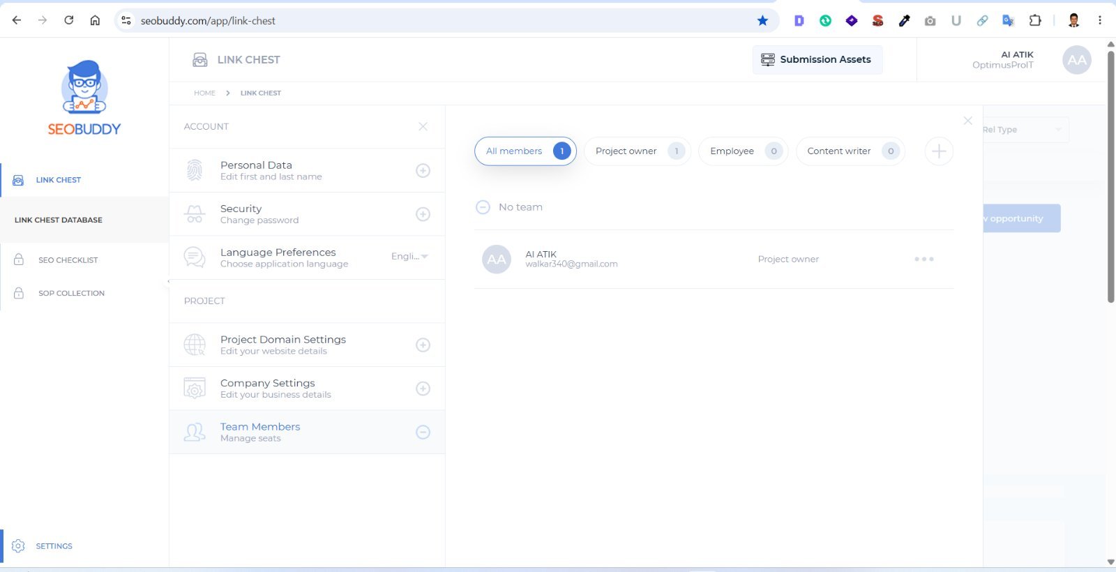Image resolution: width=1116 pixels, height=572 pixels.
Task: Click the Link Chest header icon
Action: [x=200, y=60]
